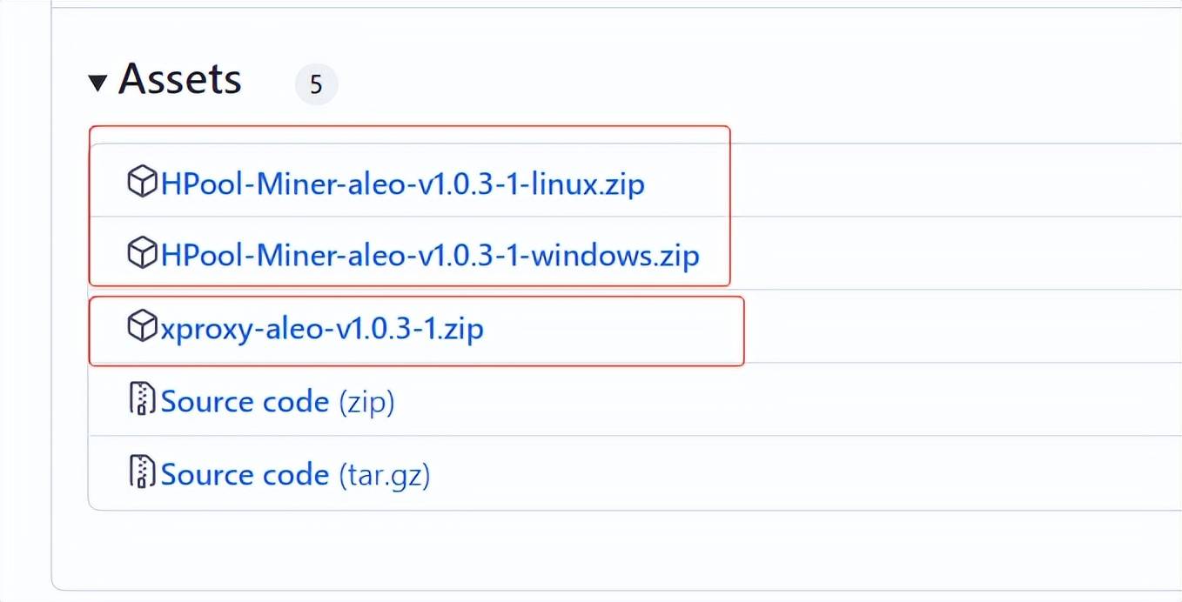Viewport: 1182px width, 602px height.
Task: Click the package icon beside xproxy-aleo zip
Action: click(x=142, y=327)
